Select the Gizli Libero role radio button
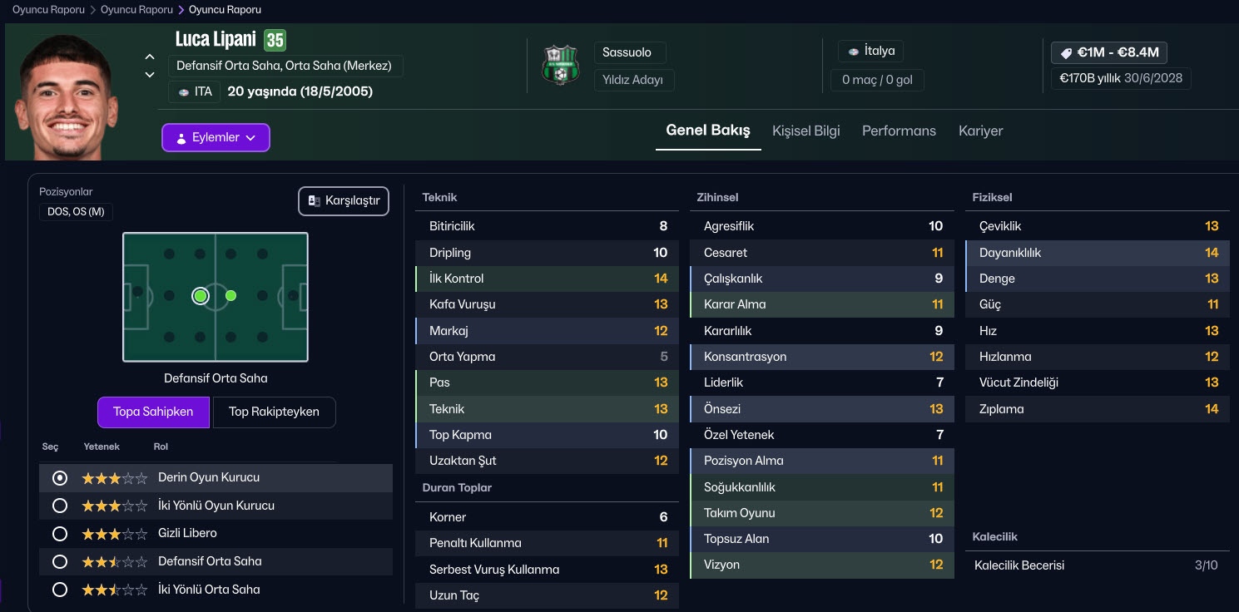Viewport: 1239px width, 612px height. point(60,533)
